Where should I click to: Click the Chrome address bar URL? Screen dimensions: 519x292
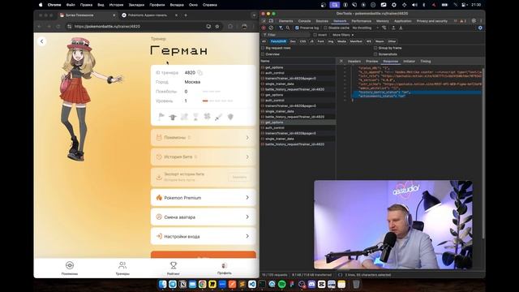pos(107,27)
